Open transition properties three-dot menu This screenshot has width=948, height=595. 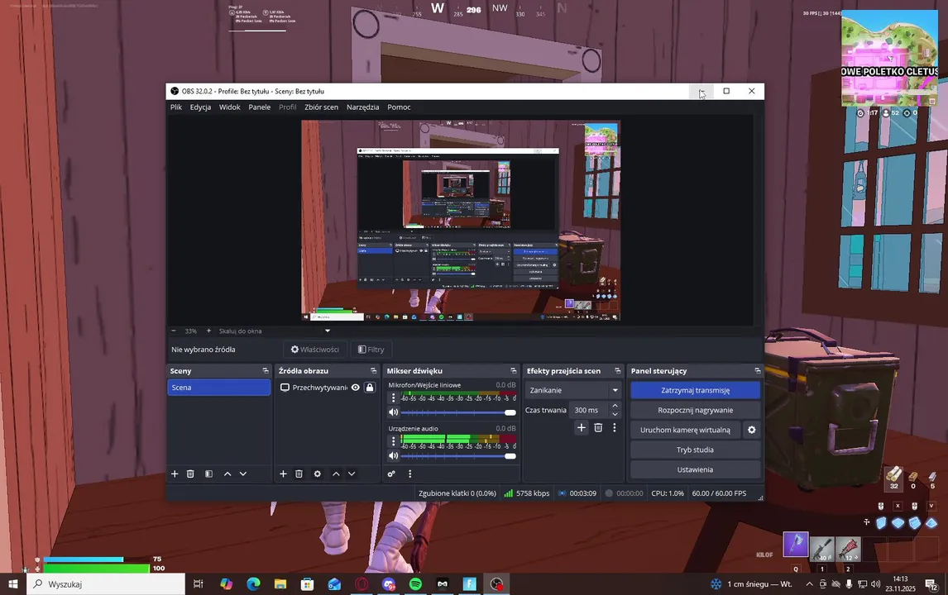pos(615,428)
